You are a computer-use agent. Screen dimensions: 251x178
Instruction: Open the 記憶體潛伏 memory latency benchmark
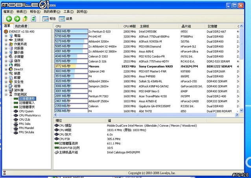pos(24,107)
